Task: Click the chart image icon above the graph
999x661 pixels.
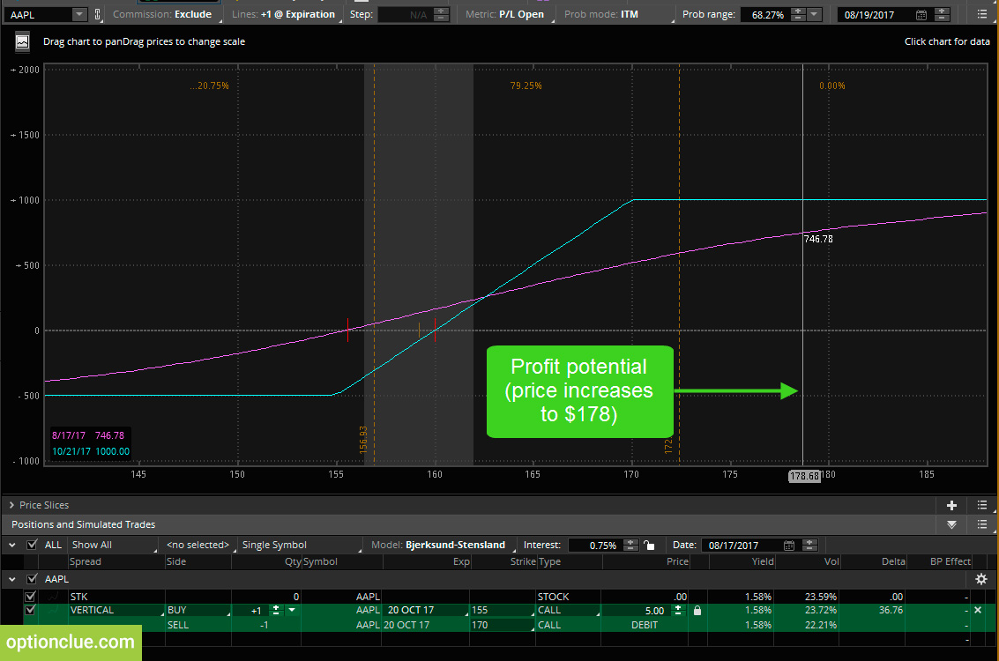Action: [22, 41]
